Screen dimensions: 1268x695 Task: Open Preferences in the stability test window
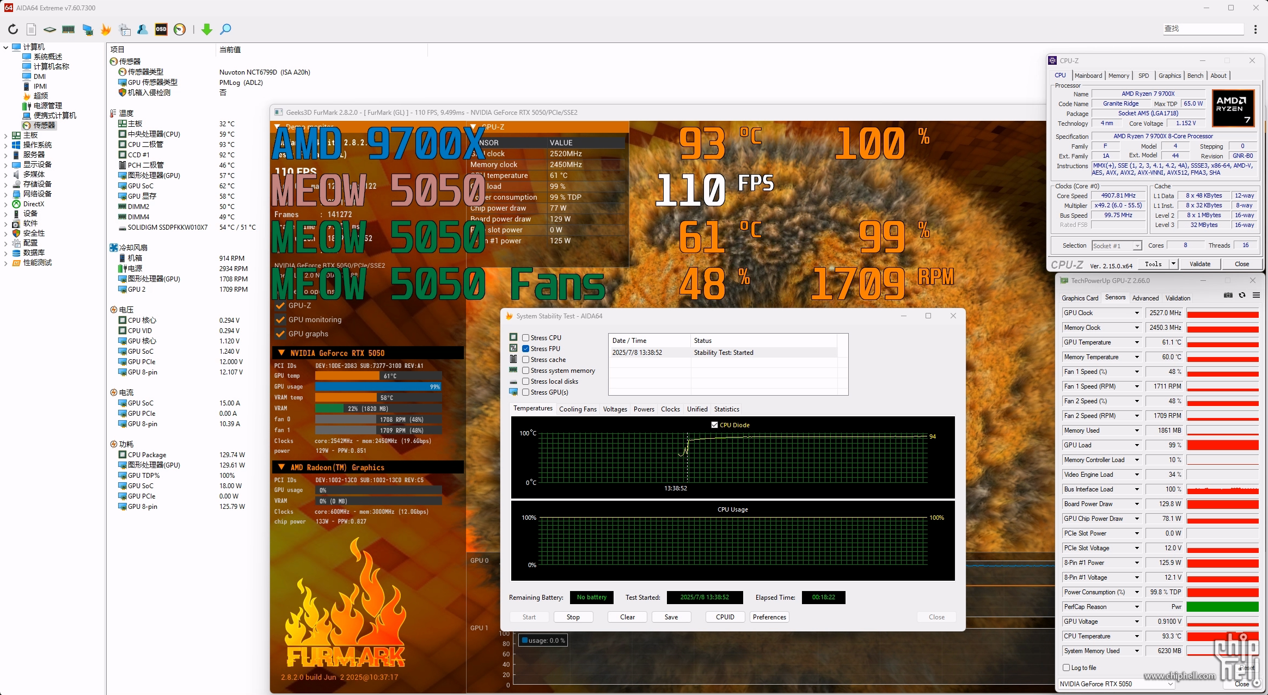coord(769,617)
